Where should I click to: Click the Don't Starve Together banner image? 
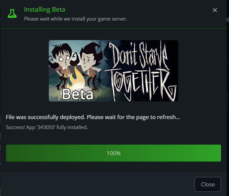click(114, 71)
